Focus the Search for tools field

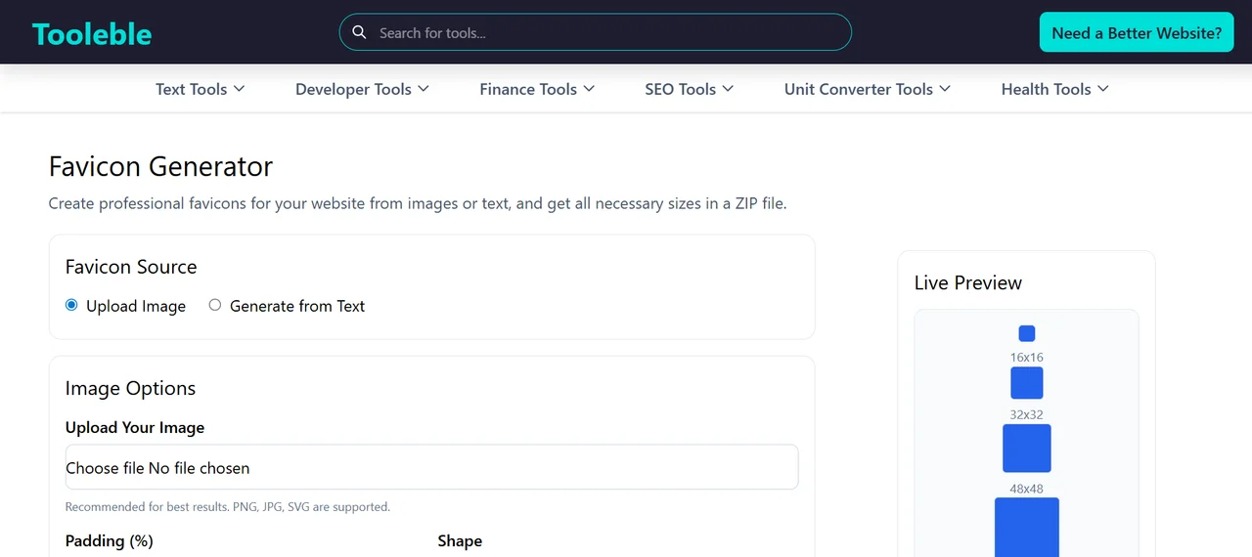pos(596,32)
